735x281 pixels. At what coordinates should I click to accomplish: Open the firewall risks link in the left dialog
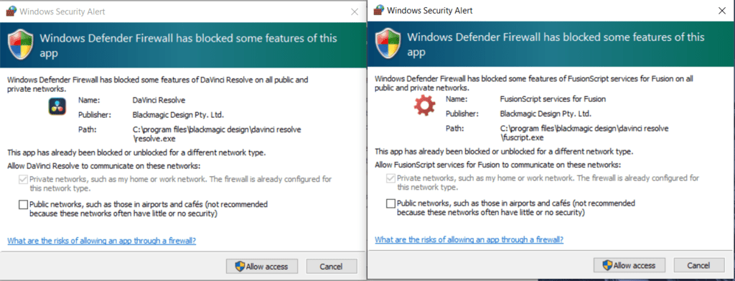[102, 241]
